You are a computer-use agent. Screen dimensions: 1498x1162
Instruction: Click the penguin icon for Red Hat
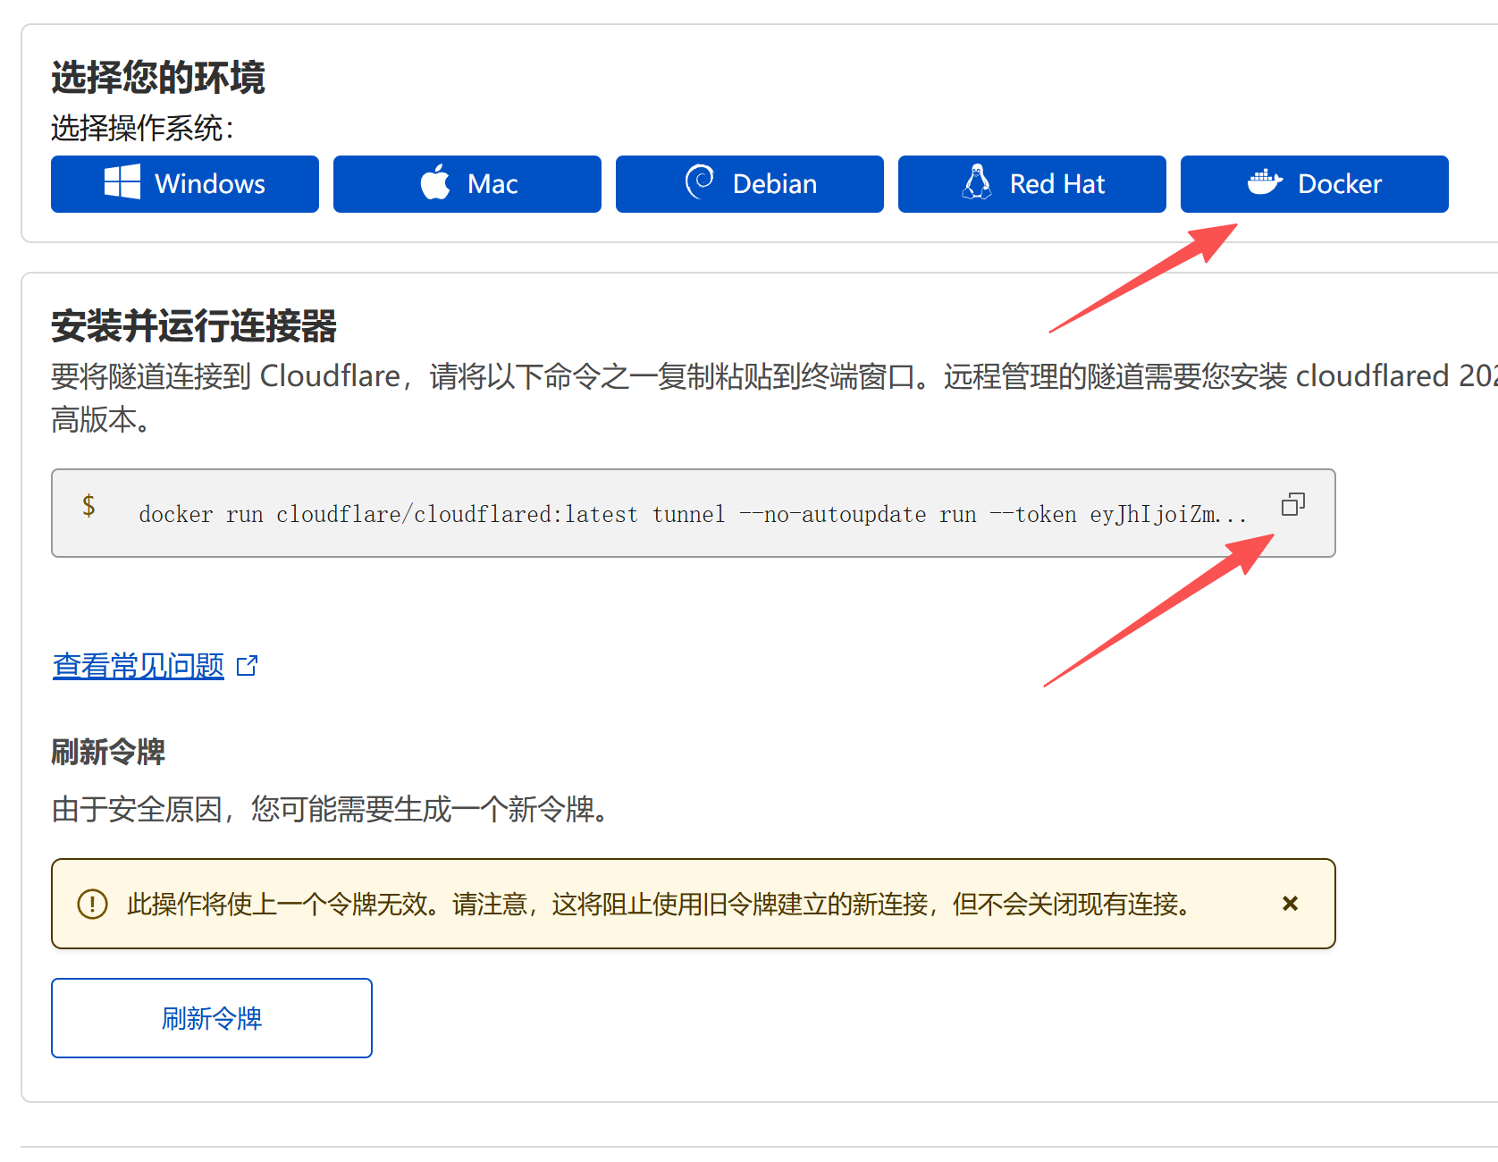(x=976, y=182)
